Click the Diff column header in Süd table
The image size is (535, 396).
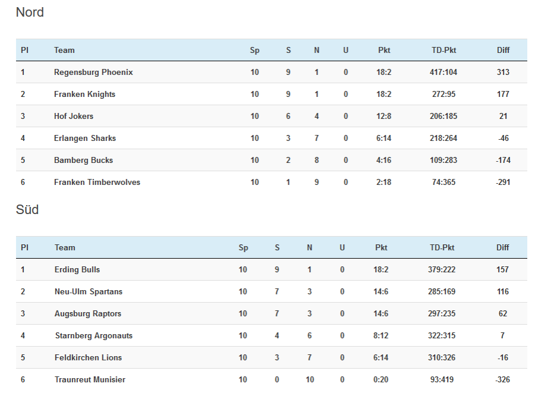tap(503, 248)
